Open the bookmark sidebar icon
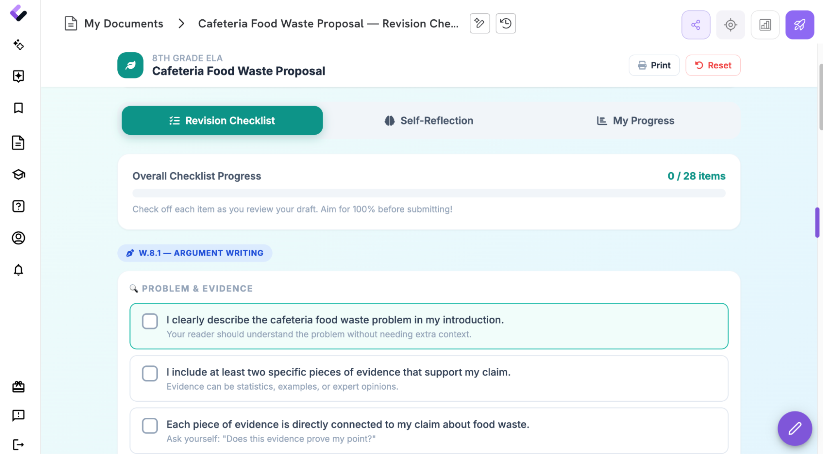The image size is (823, 454). click(x=18, y=108)
